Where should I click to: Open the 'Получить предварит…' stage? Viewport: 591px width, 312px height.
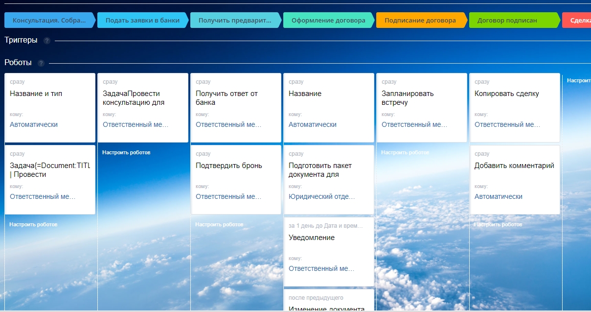(234, 21)
